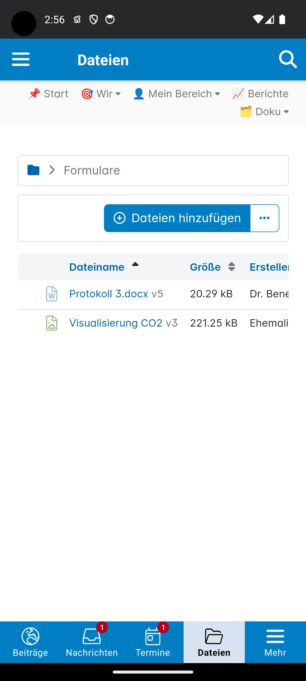Click the sort arrows beside Größe
Viewport: 306px width, 681px height.
[231, 267]
